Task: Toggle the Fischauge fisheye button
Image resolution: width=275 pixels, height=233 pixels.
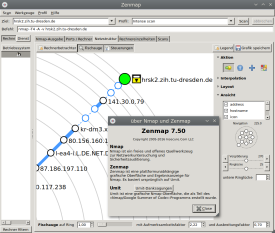Action: [x=90, y=48]
